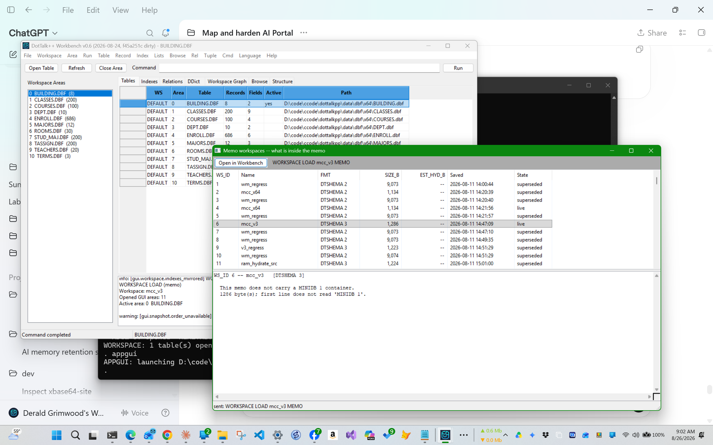Open ChatGPT View menu
This screenshot has height=445, width=713.
[x=120, y=10]
